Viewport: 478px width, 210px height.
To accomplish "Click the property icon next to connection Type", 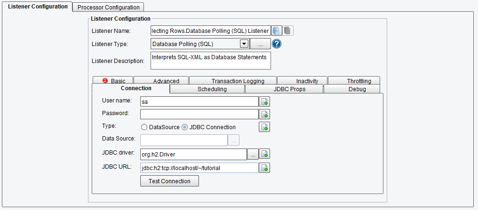I will coord(264,127).
